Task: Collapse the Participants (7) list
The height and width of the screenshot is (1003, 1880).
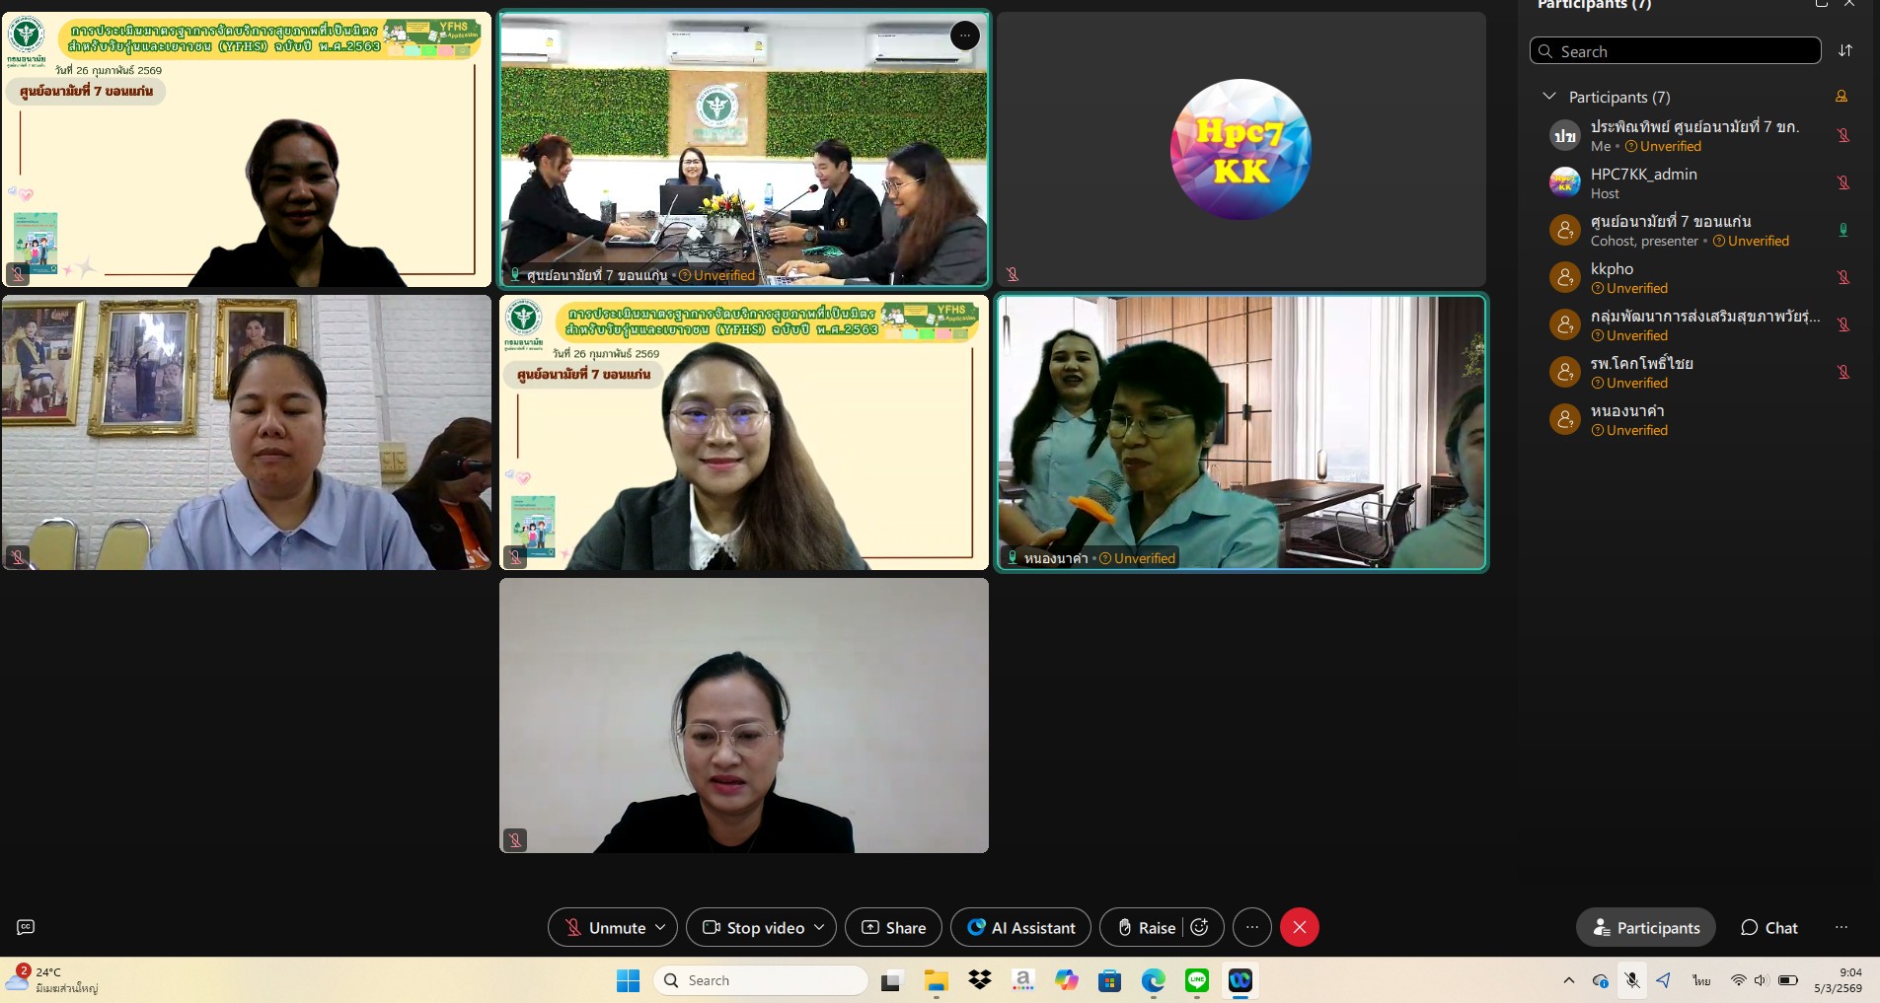Action: (x=1549, y=97)
